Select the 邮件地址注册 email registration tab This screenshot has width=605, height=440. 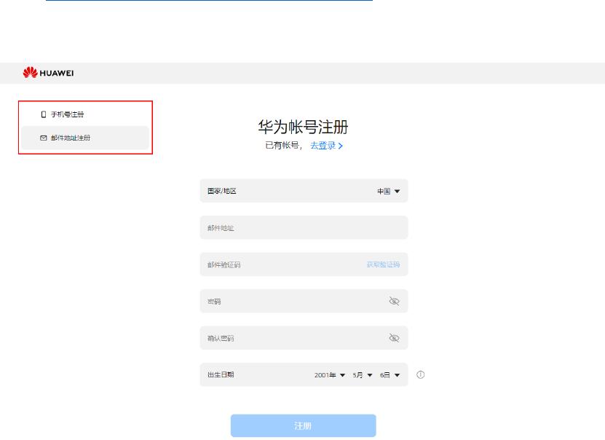[85, 138]
